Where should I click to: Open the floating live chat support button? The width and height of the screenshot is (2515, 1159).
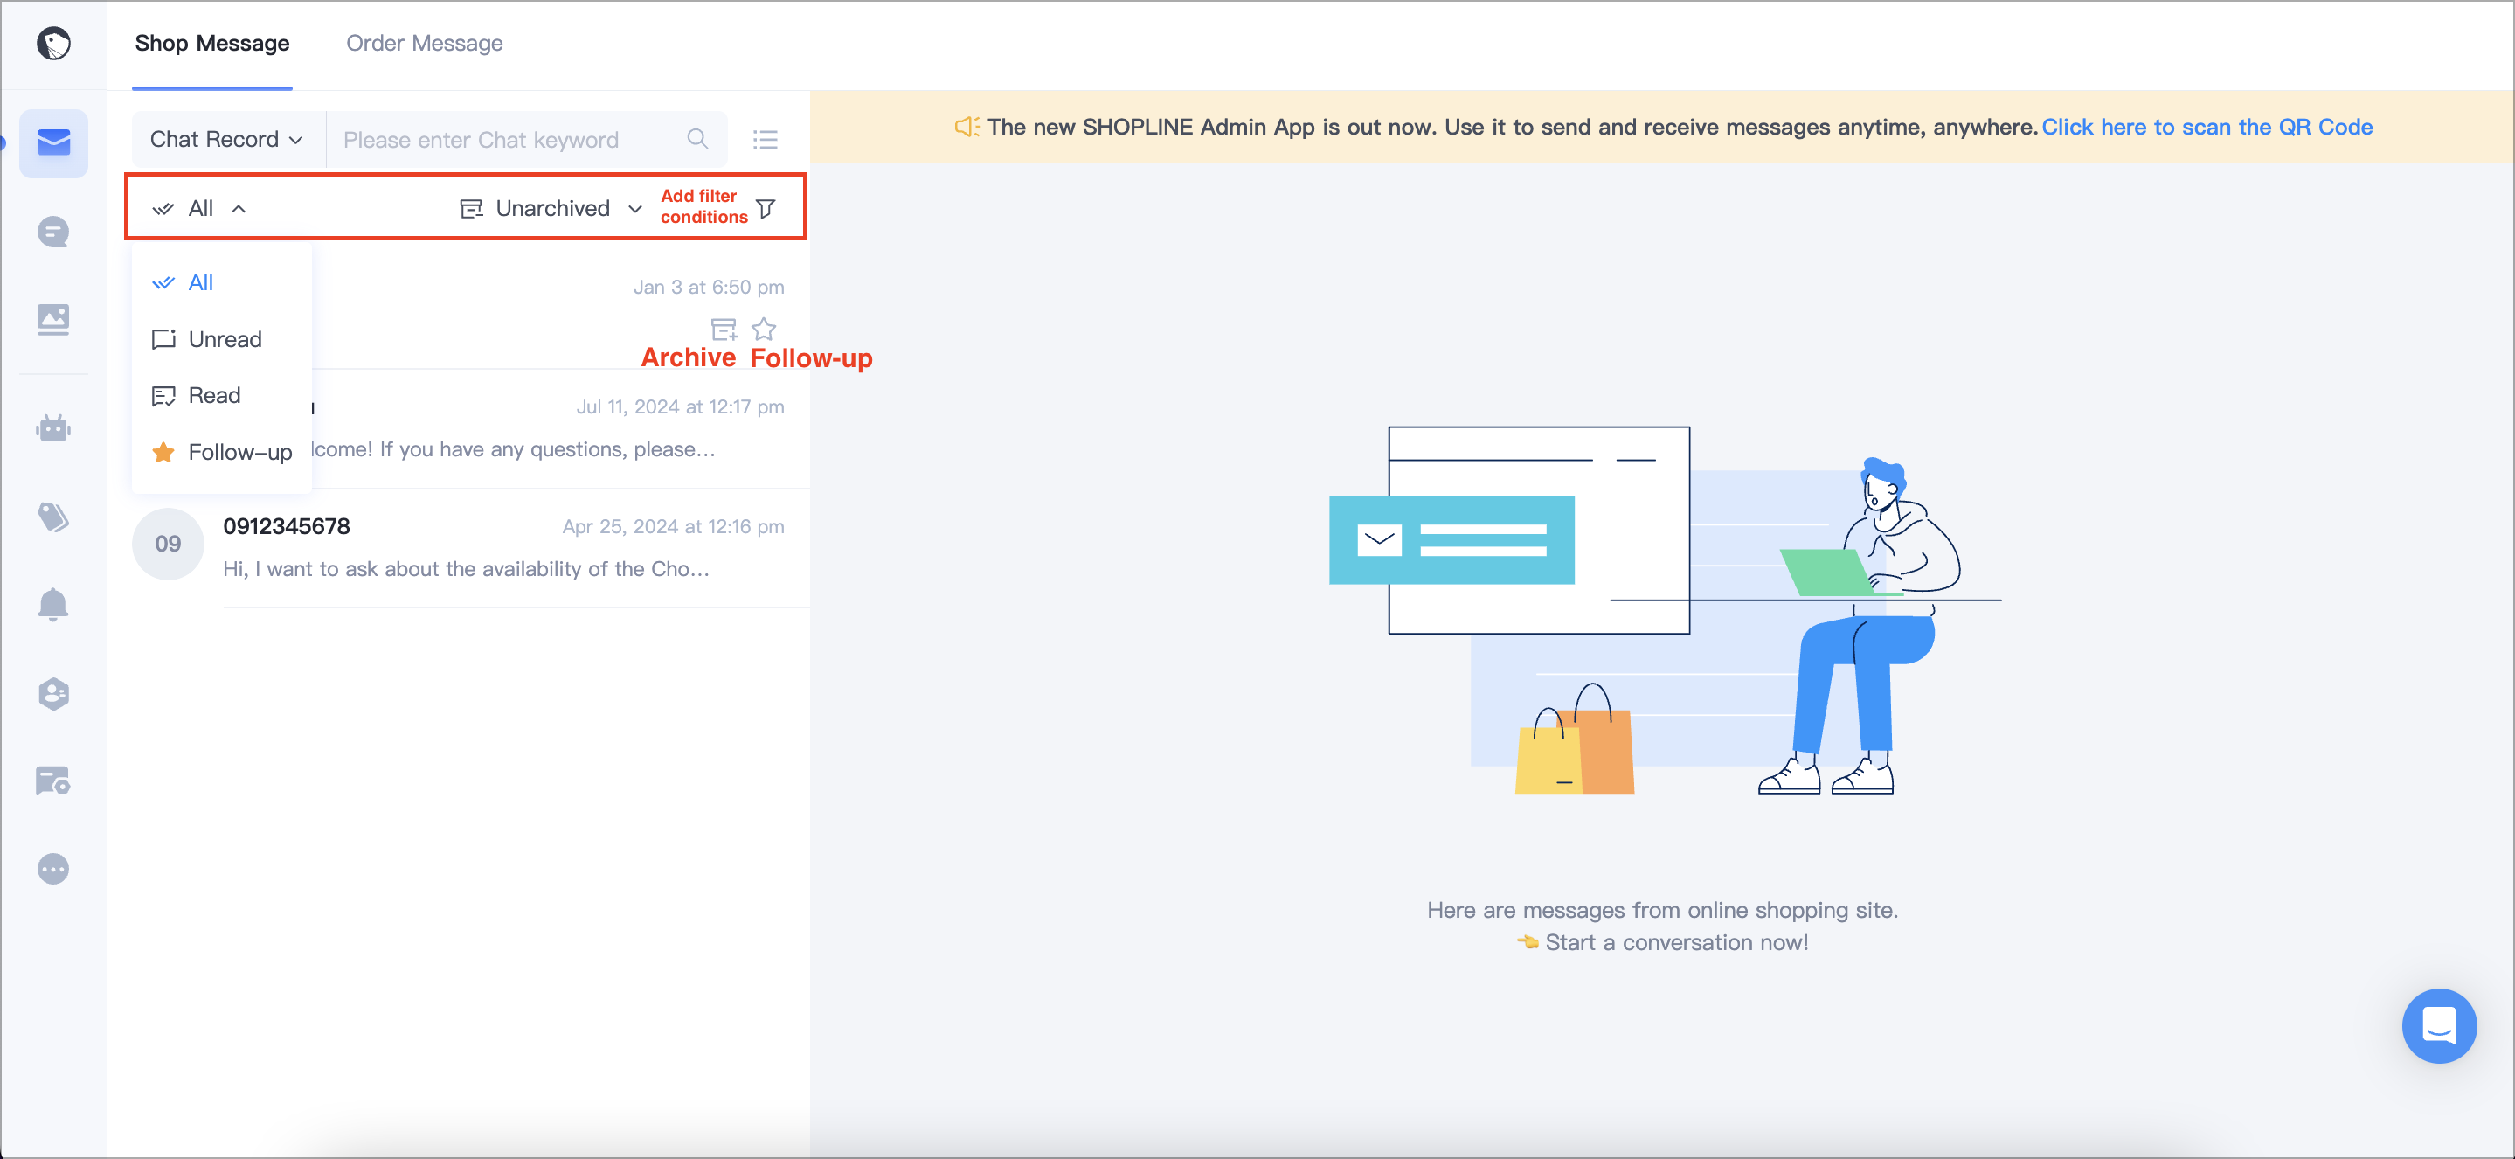[2439, 1026]
